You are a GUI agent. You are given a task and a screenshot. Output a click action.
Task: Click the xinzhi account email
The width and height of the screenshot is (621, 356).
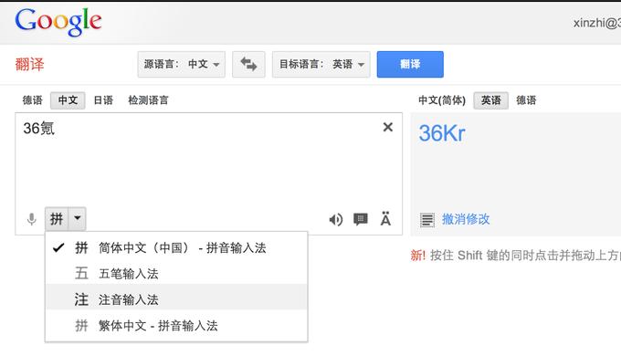tap(597, 23)
